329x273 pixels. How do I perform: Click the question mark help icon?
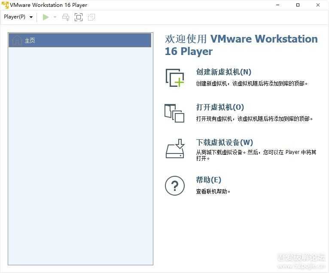(175, 186)
